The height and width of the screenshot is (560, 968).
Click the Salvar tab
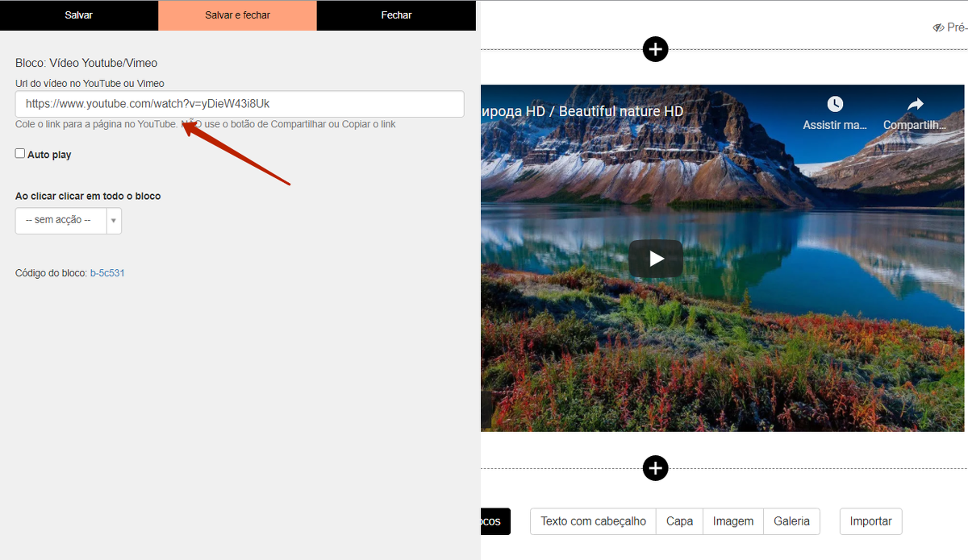pyautogui.click(x=79, y=15)
